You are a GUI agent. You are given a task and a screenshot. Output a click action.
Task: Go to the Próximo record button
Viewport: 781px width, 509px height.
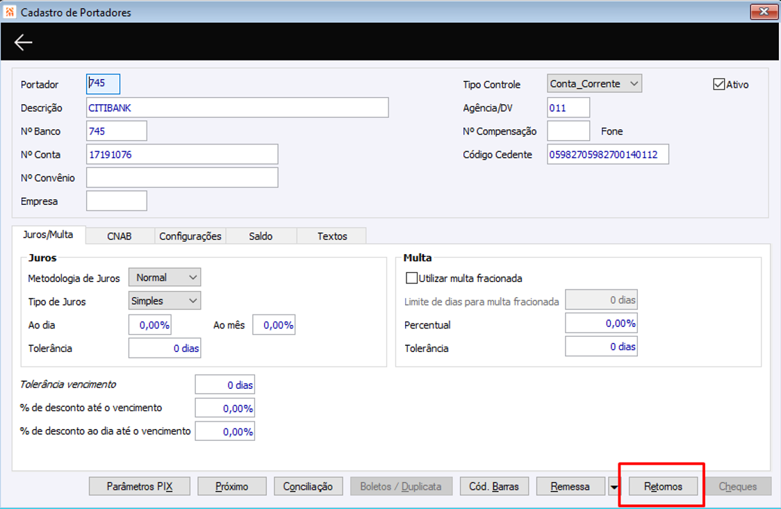point(231,486)
